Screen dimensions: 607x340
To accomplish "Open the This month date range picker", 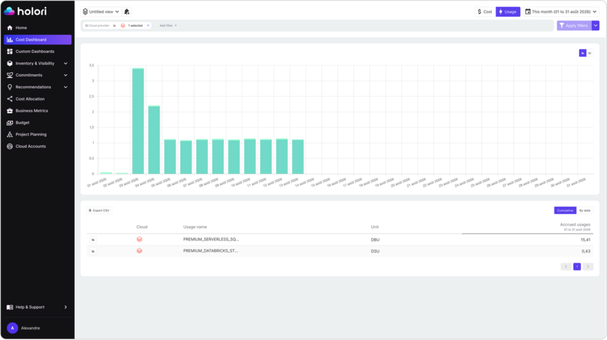I will point(561,12).
